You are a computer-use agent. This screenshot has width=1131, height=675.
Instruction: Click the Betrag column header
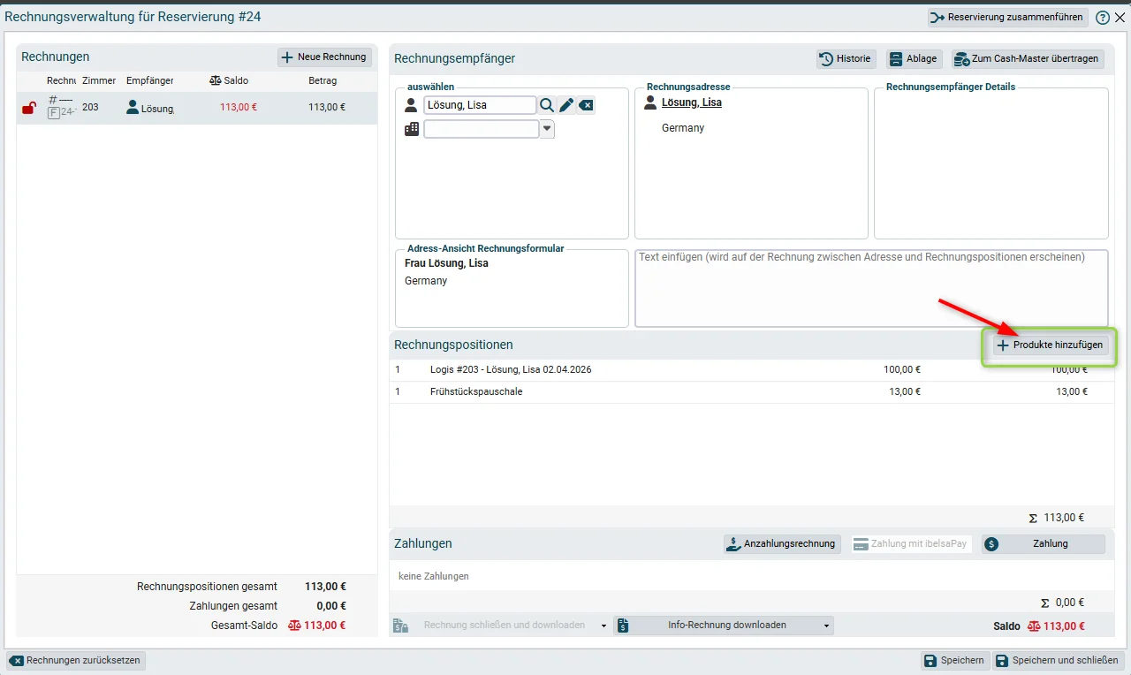pos(323,81)
